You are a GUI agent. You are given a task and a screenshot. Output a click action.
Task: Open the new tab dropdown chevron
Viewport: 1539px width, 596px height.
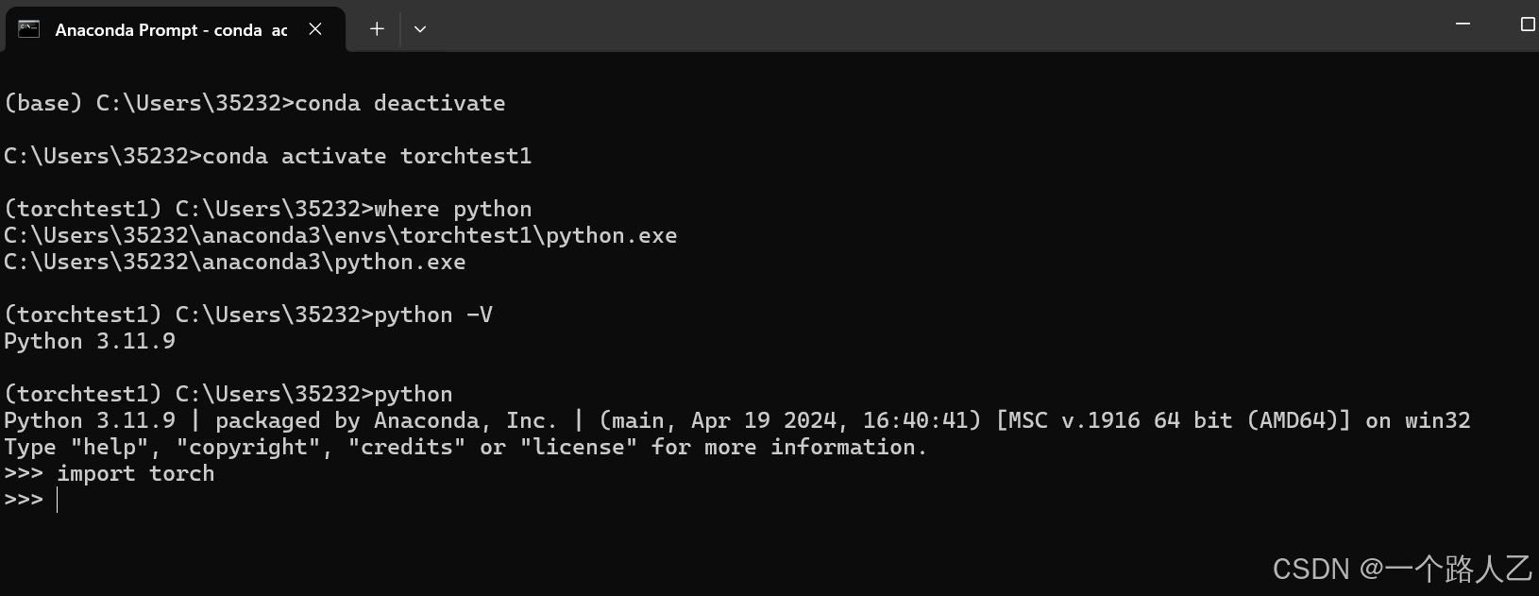pos(420,29)
